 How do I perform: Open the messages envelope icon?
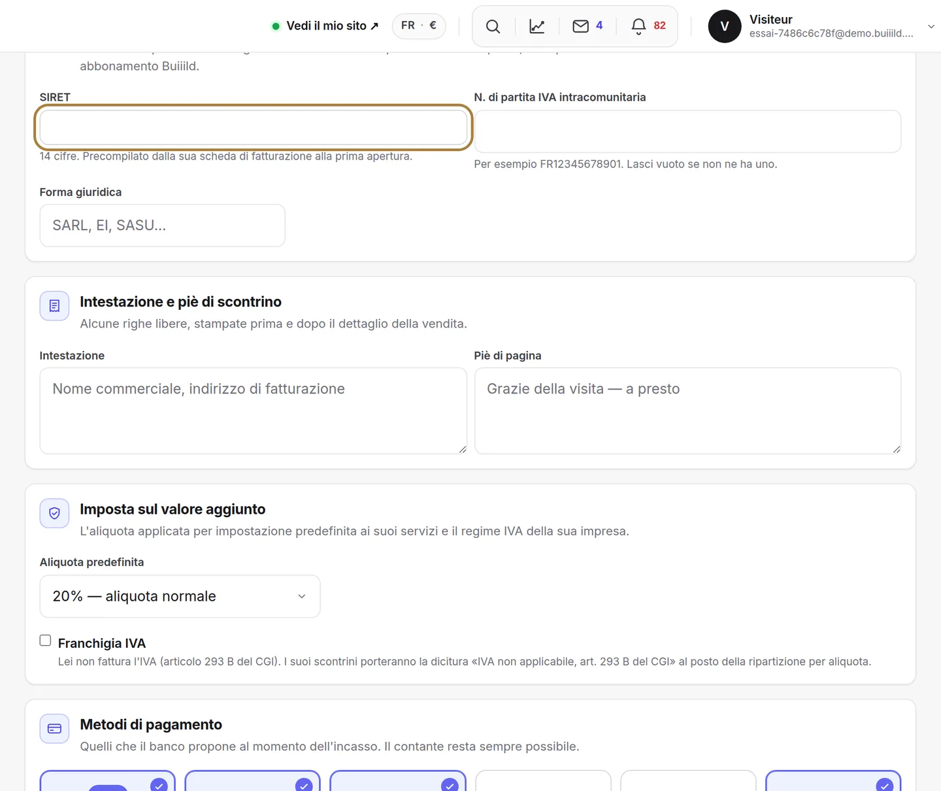click(580, 26)
